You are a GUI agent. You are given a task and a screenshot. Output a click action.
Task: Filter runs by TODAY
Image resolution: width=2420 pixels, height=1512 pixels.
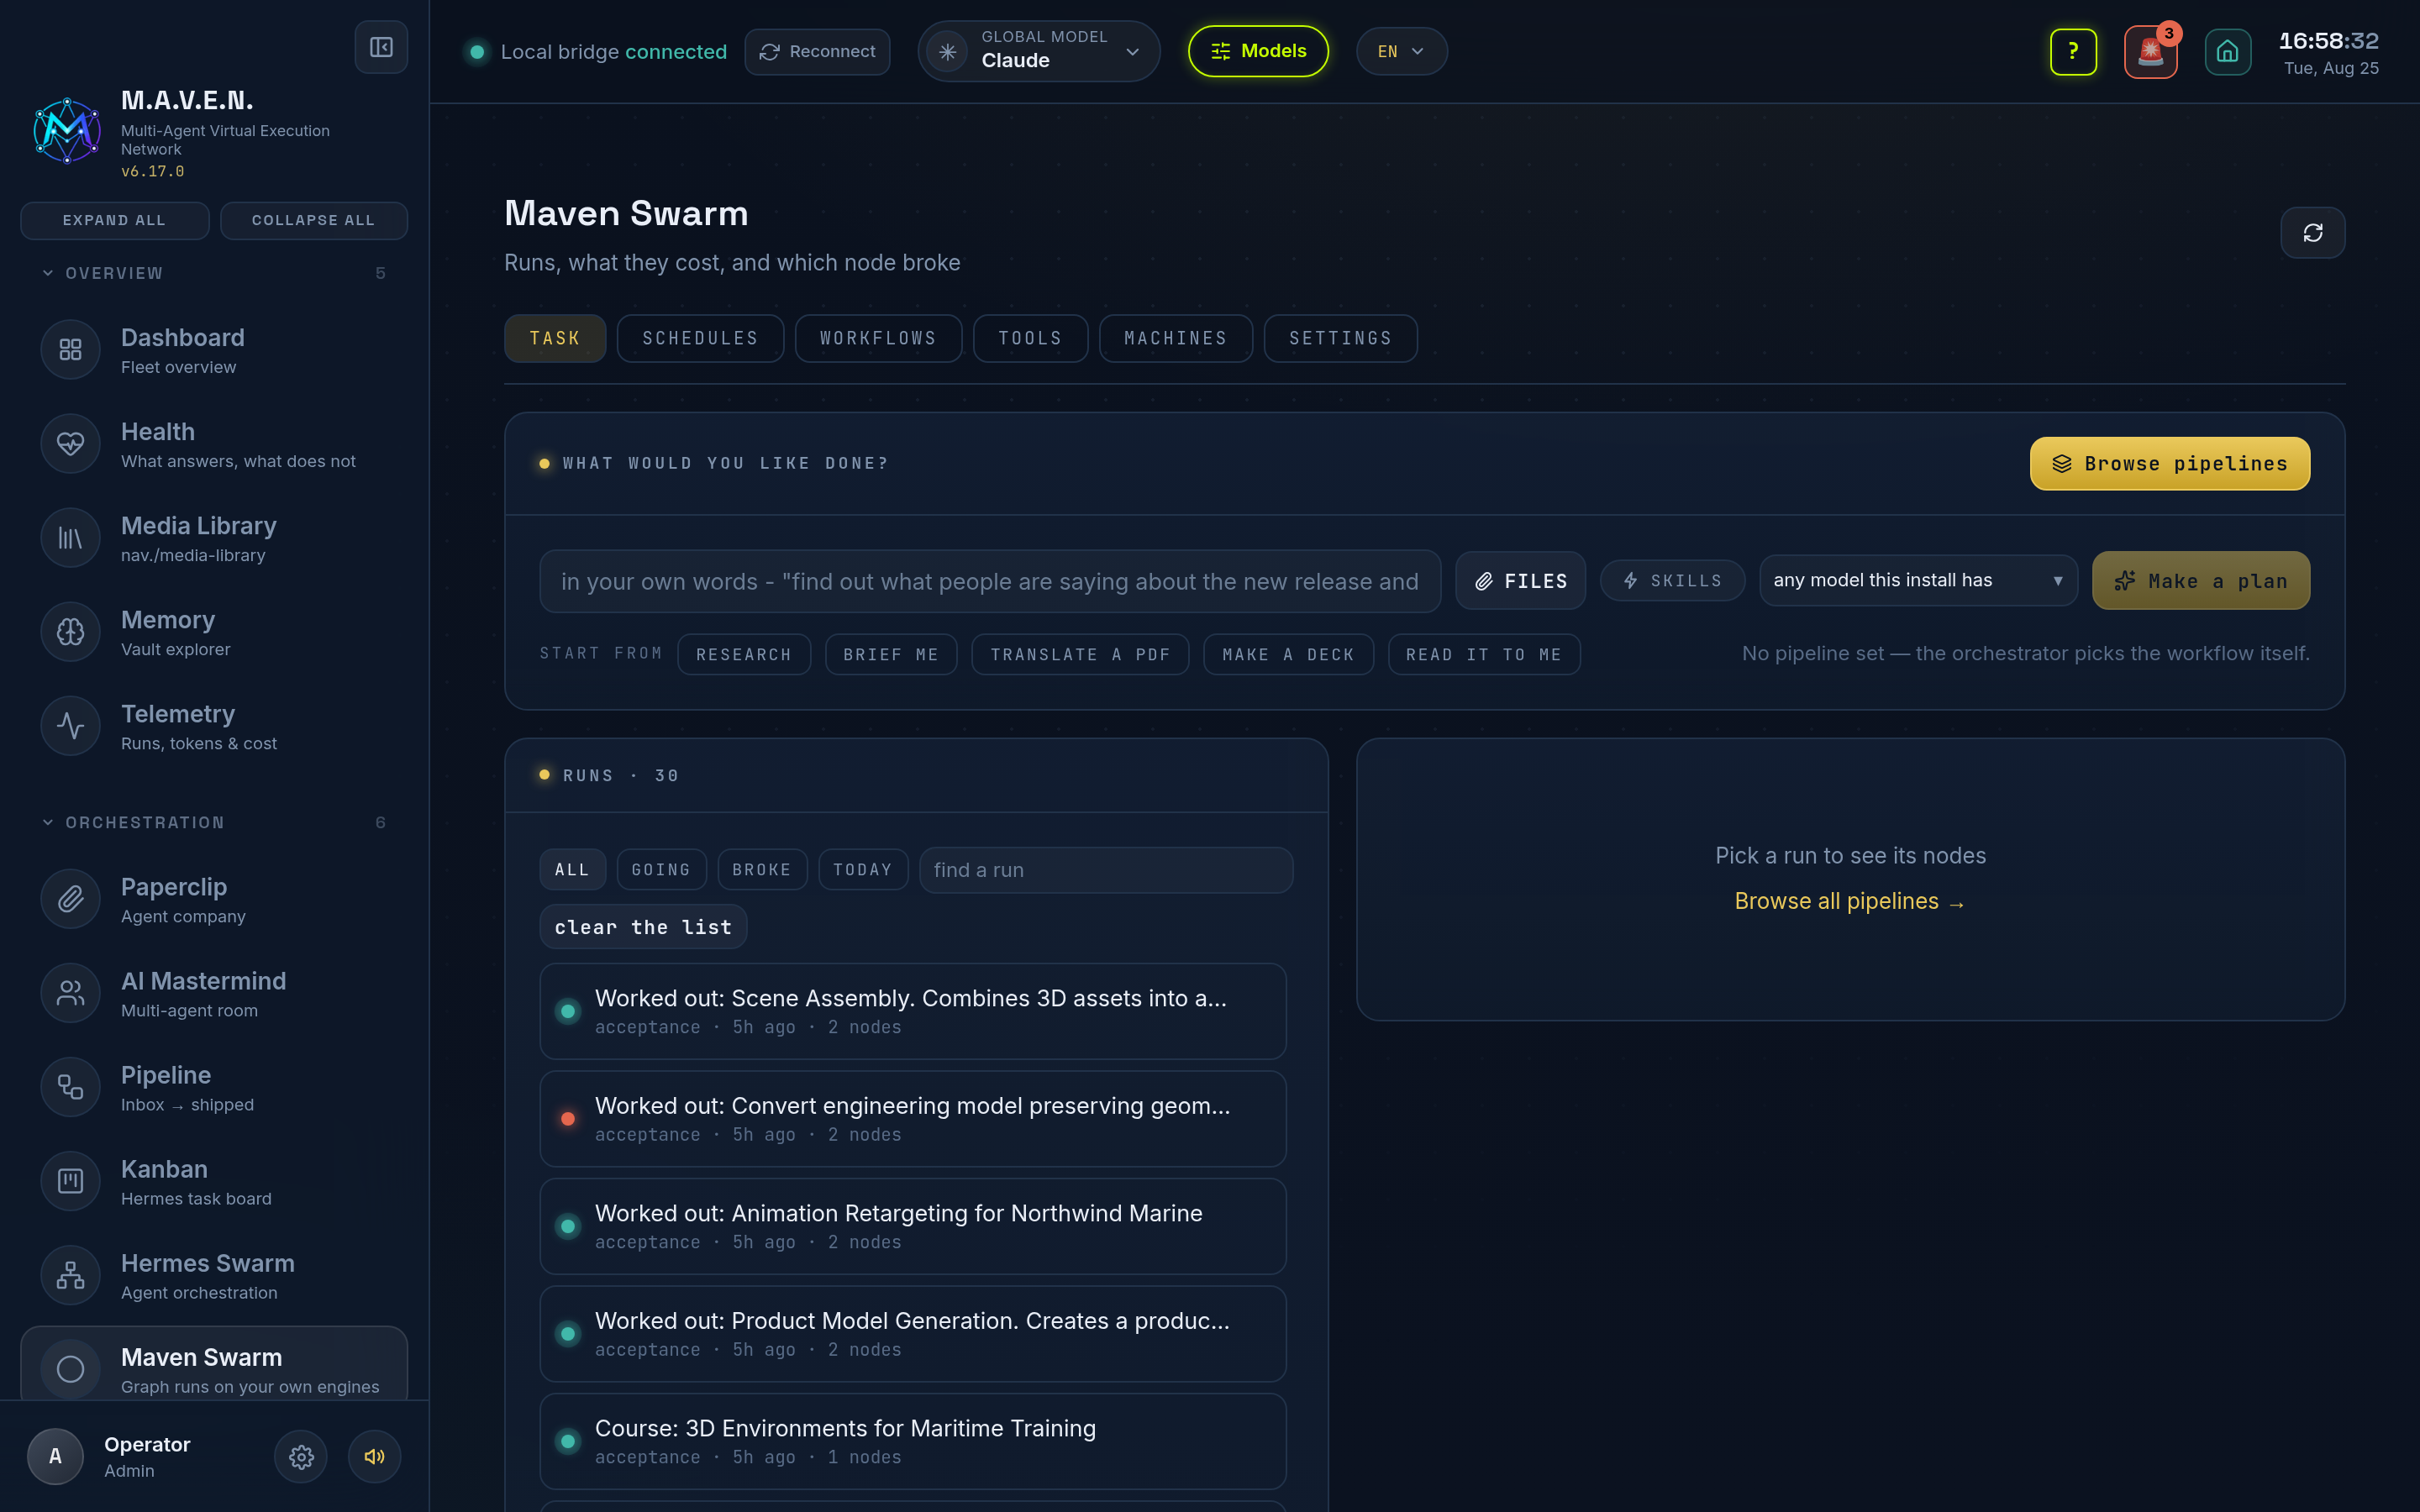point(863,869)
